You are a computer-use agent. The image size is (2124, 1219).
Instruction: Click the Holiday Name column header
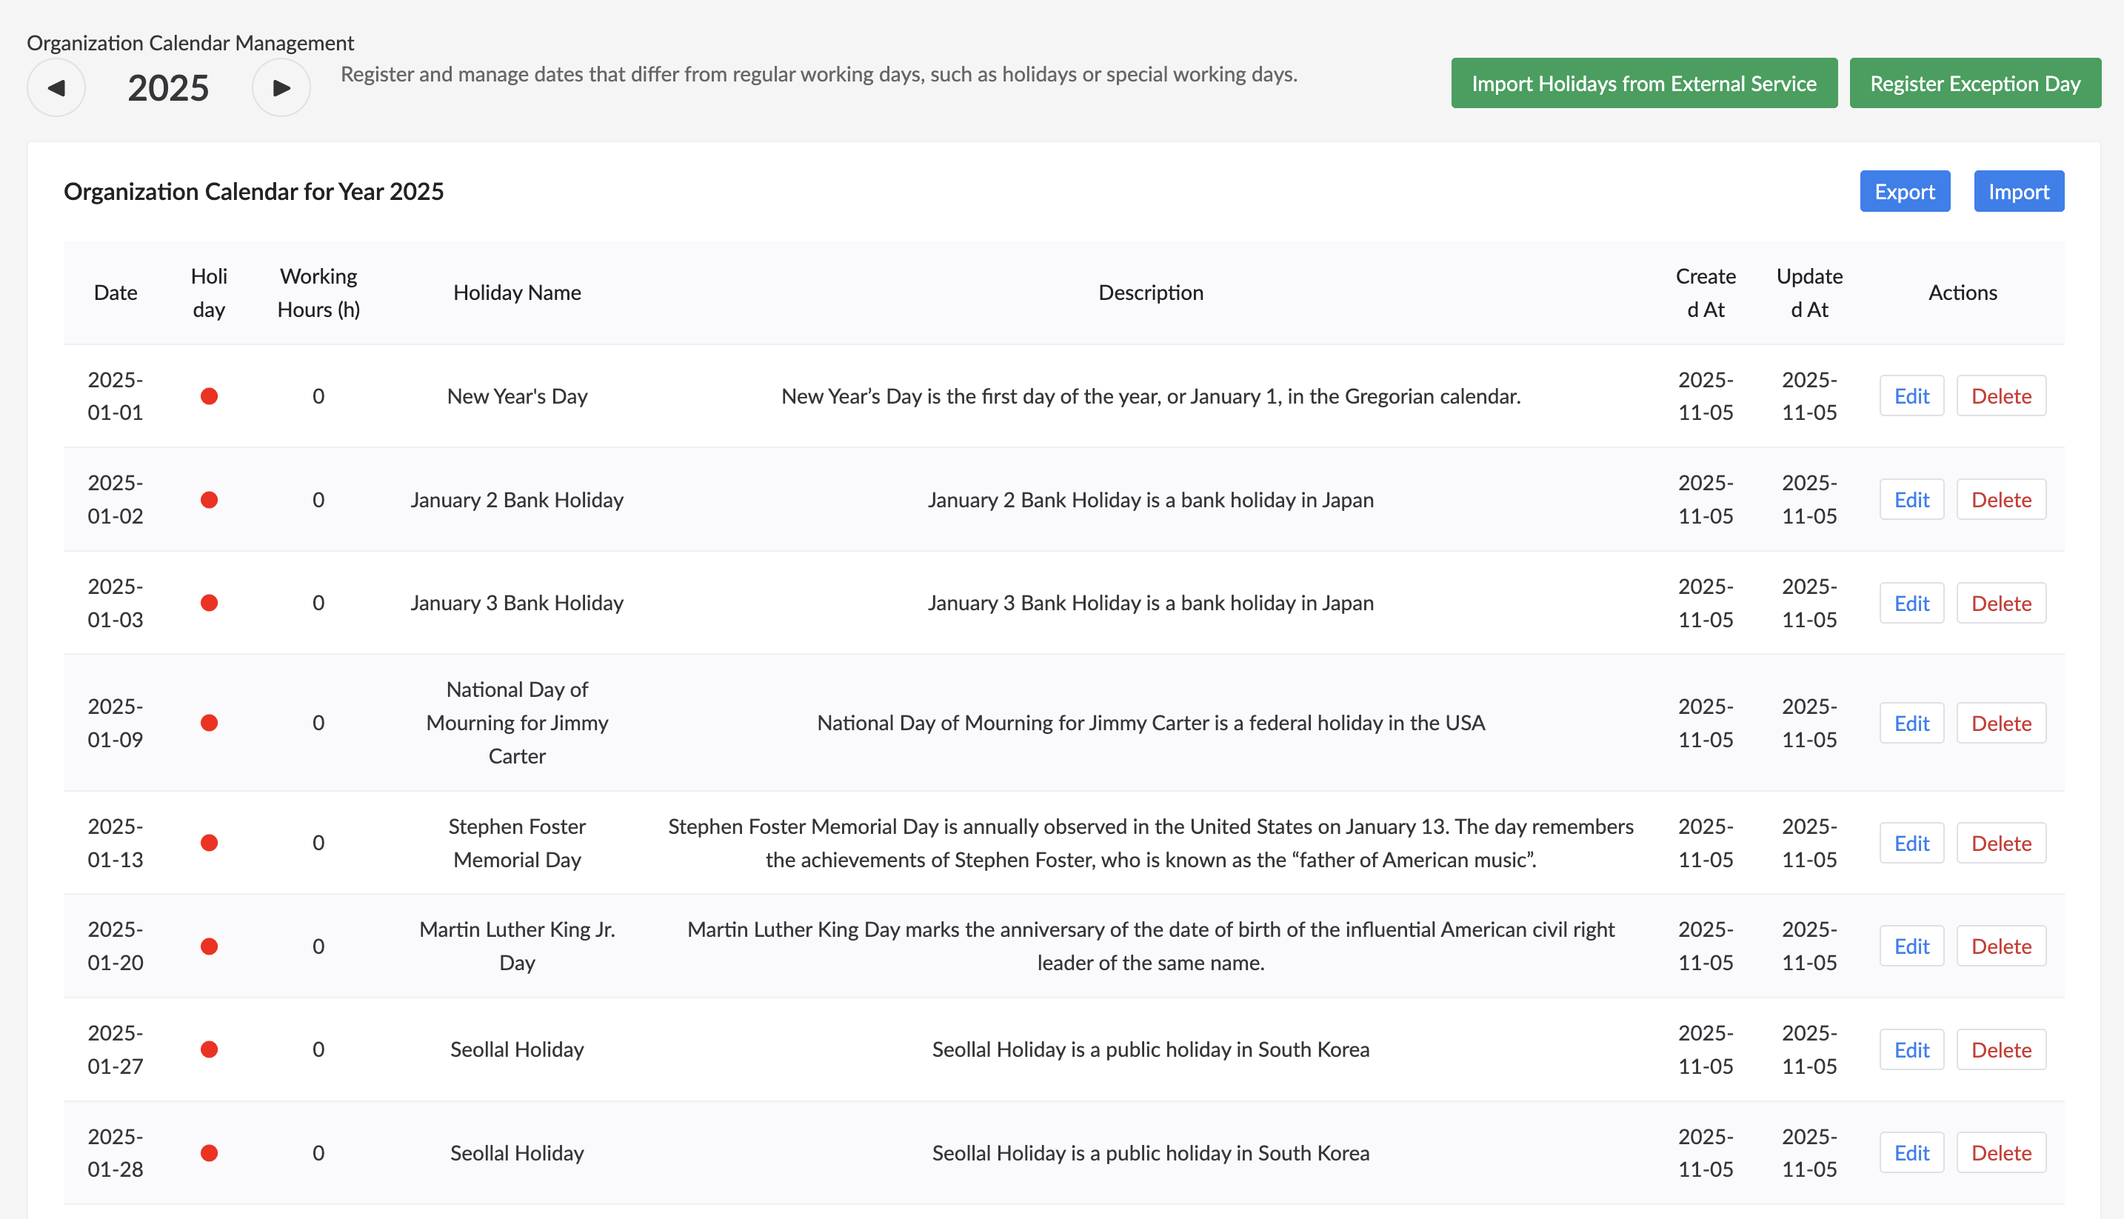pyautogui.click(x=518, y=293)
